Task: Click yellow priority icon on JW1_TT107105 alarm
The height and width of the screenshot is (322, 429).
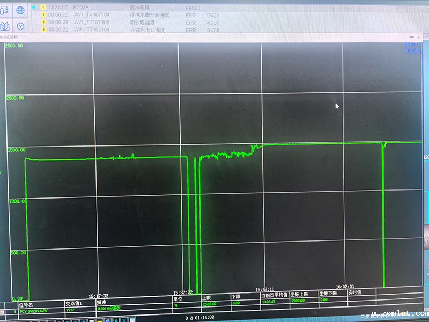Action: (43, 23)
